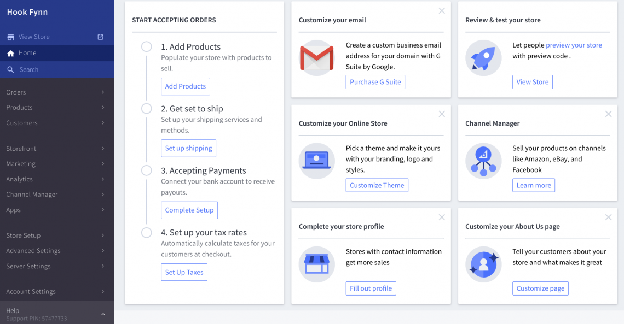Click the Add Products button

tap(186, 86)
